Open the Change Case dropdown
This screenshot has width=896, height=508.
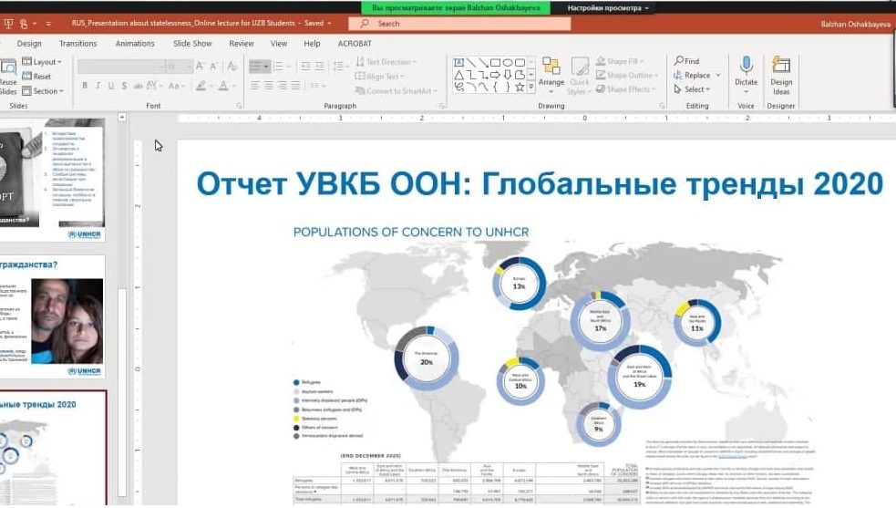176,86
